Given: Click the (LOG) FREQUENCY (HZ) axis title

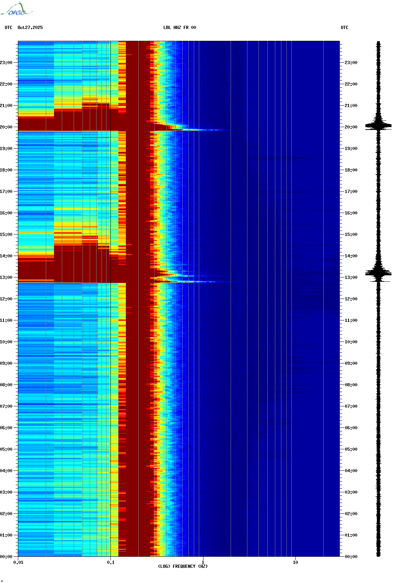Looking at the screenshot, I should tap(183, 566).
